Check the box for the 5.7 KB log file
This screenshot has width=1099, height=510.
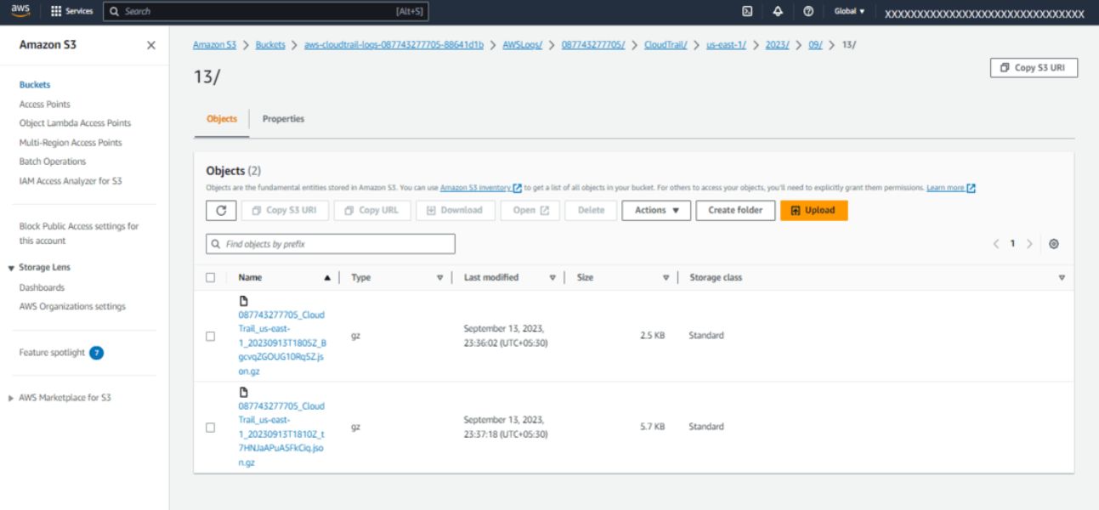[210, 427]
